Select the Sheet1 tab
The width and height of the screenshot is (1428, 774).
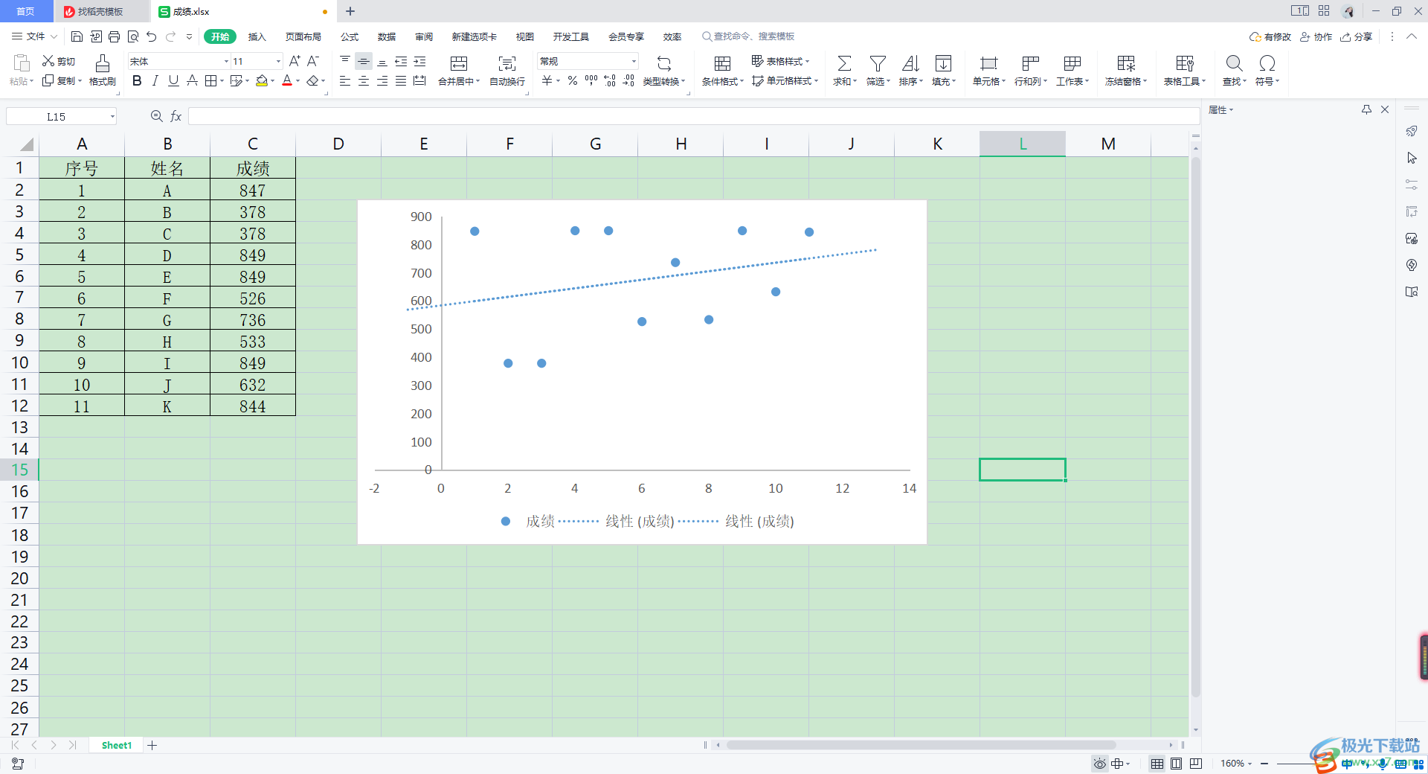click(117, 745)
